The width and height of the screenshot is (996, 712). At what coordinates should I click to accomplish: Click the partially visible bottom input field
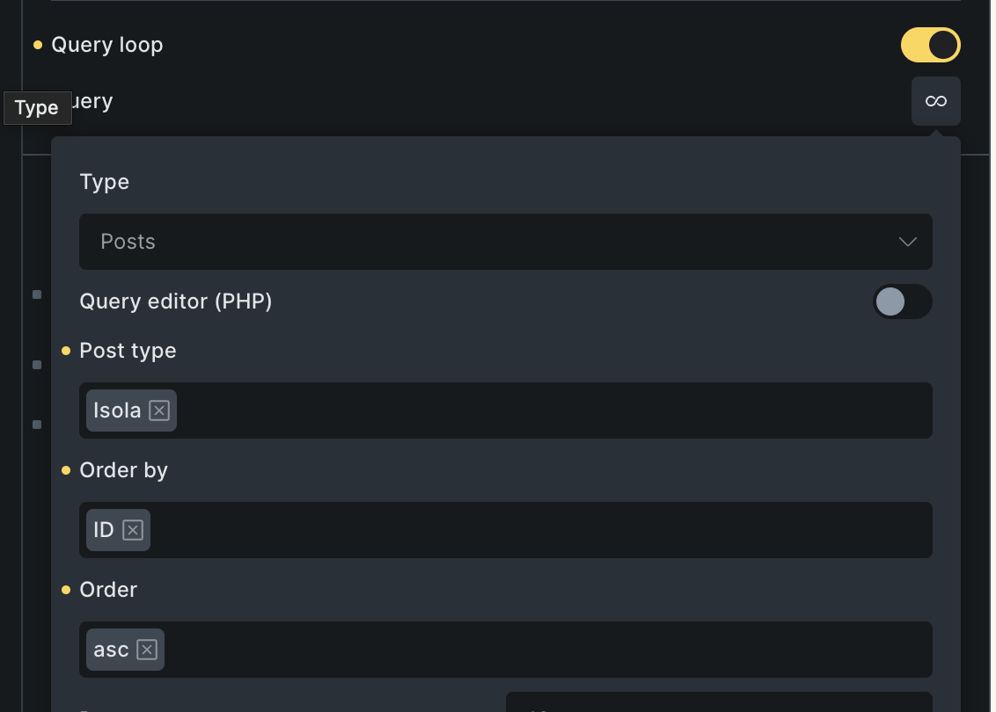coord(718,703)
